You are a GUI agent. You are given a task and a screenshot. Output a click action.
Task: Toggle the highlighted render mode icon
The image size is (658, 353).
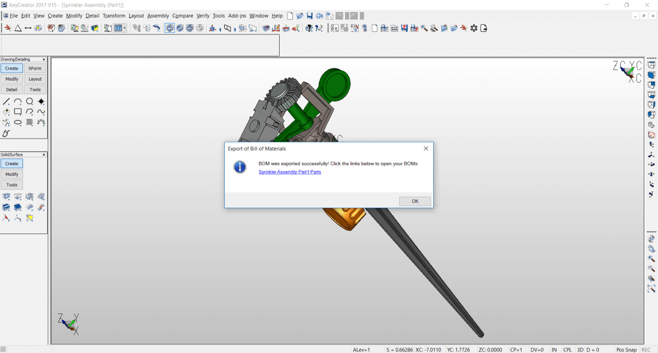click(x=170, y=28)
